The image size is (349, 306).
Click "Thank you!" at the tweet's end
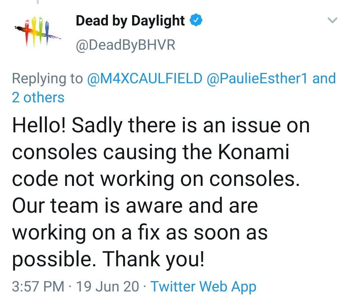(153, 259)
